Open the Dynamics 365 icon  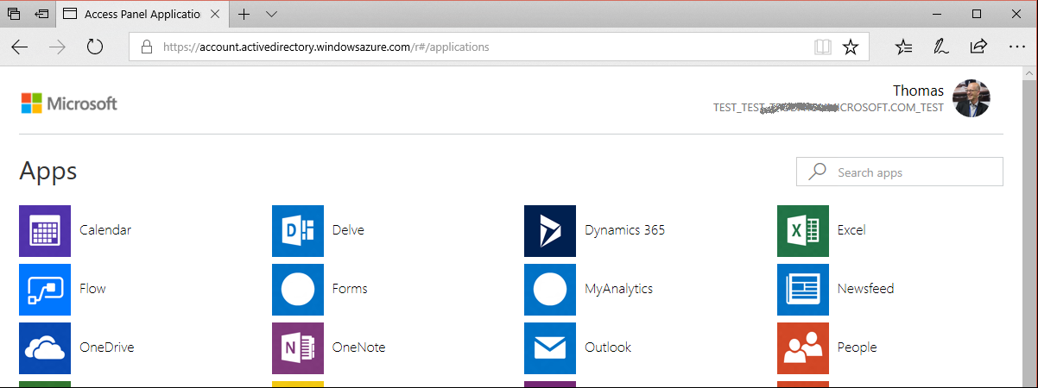pyautogui.click(x=550, y=230)
